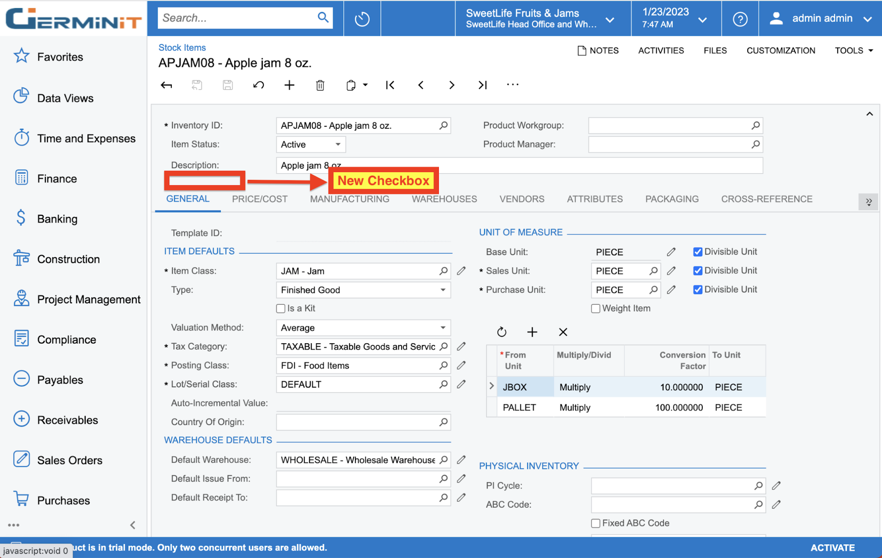Jump to the last record with navigation arrows
This screenshot has width=882, height=558.
tap(482, 85)
